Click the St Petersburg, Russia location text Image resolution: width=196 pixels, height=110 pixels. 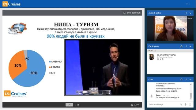(165, 57)
